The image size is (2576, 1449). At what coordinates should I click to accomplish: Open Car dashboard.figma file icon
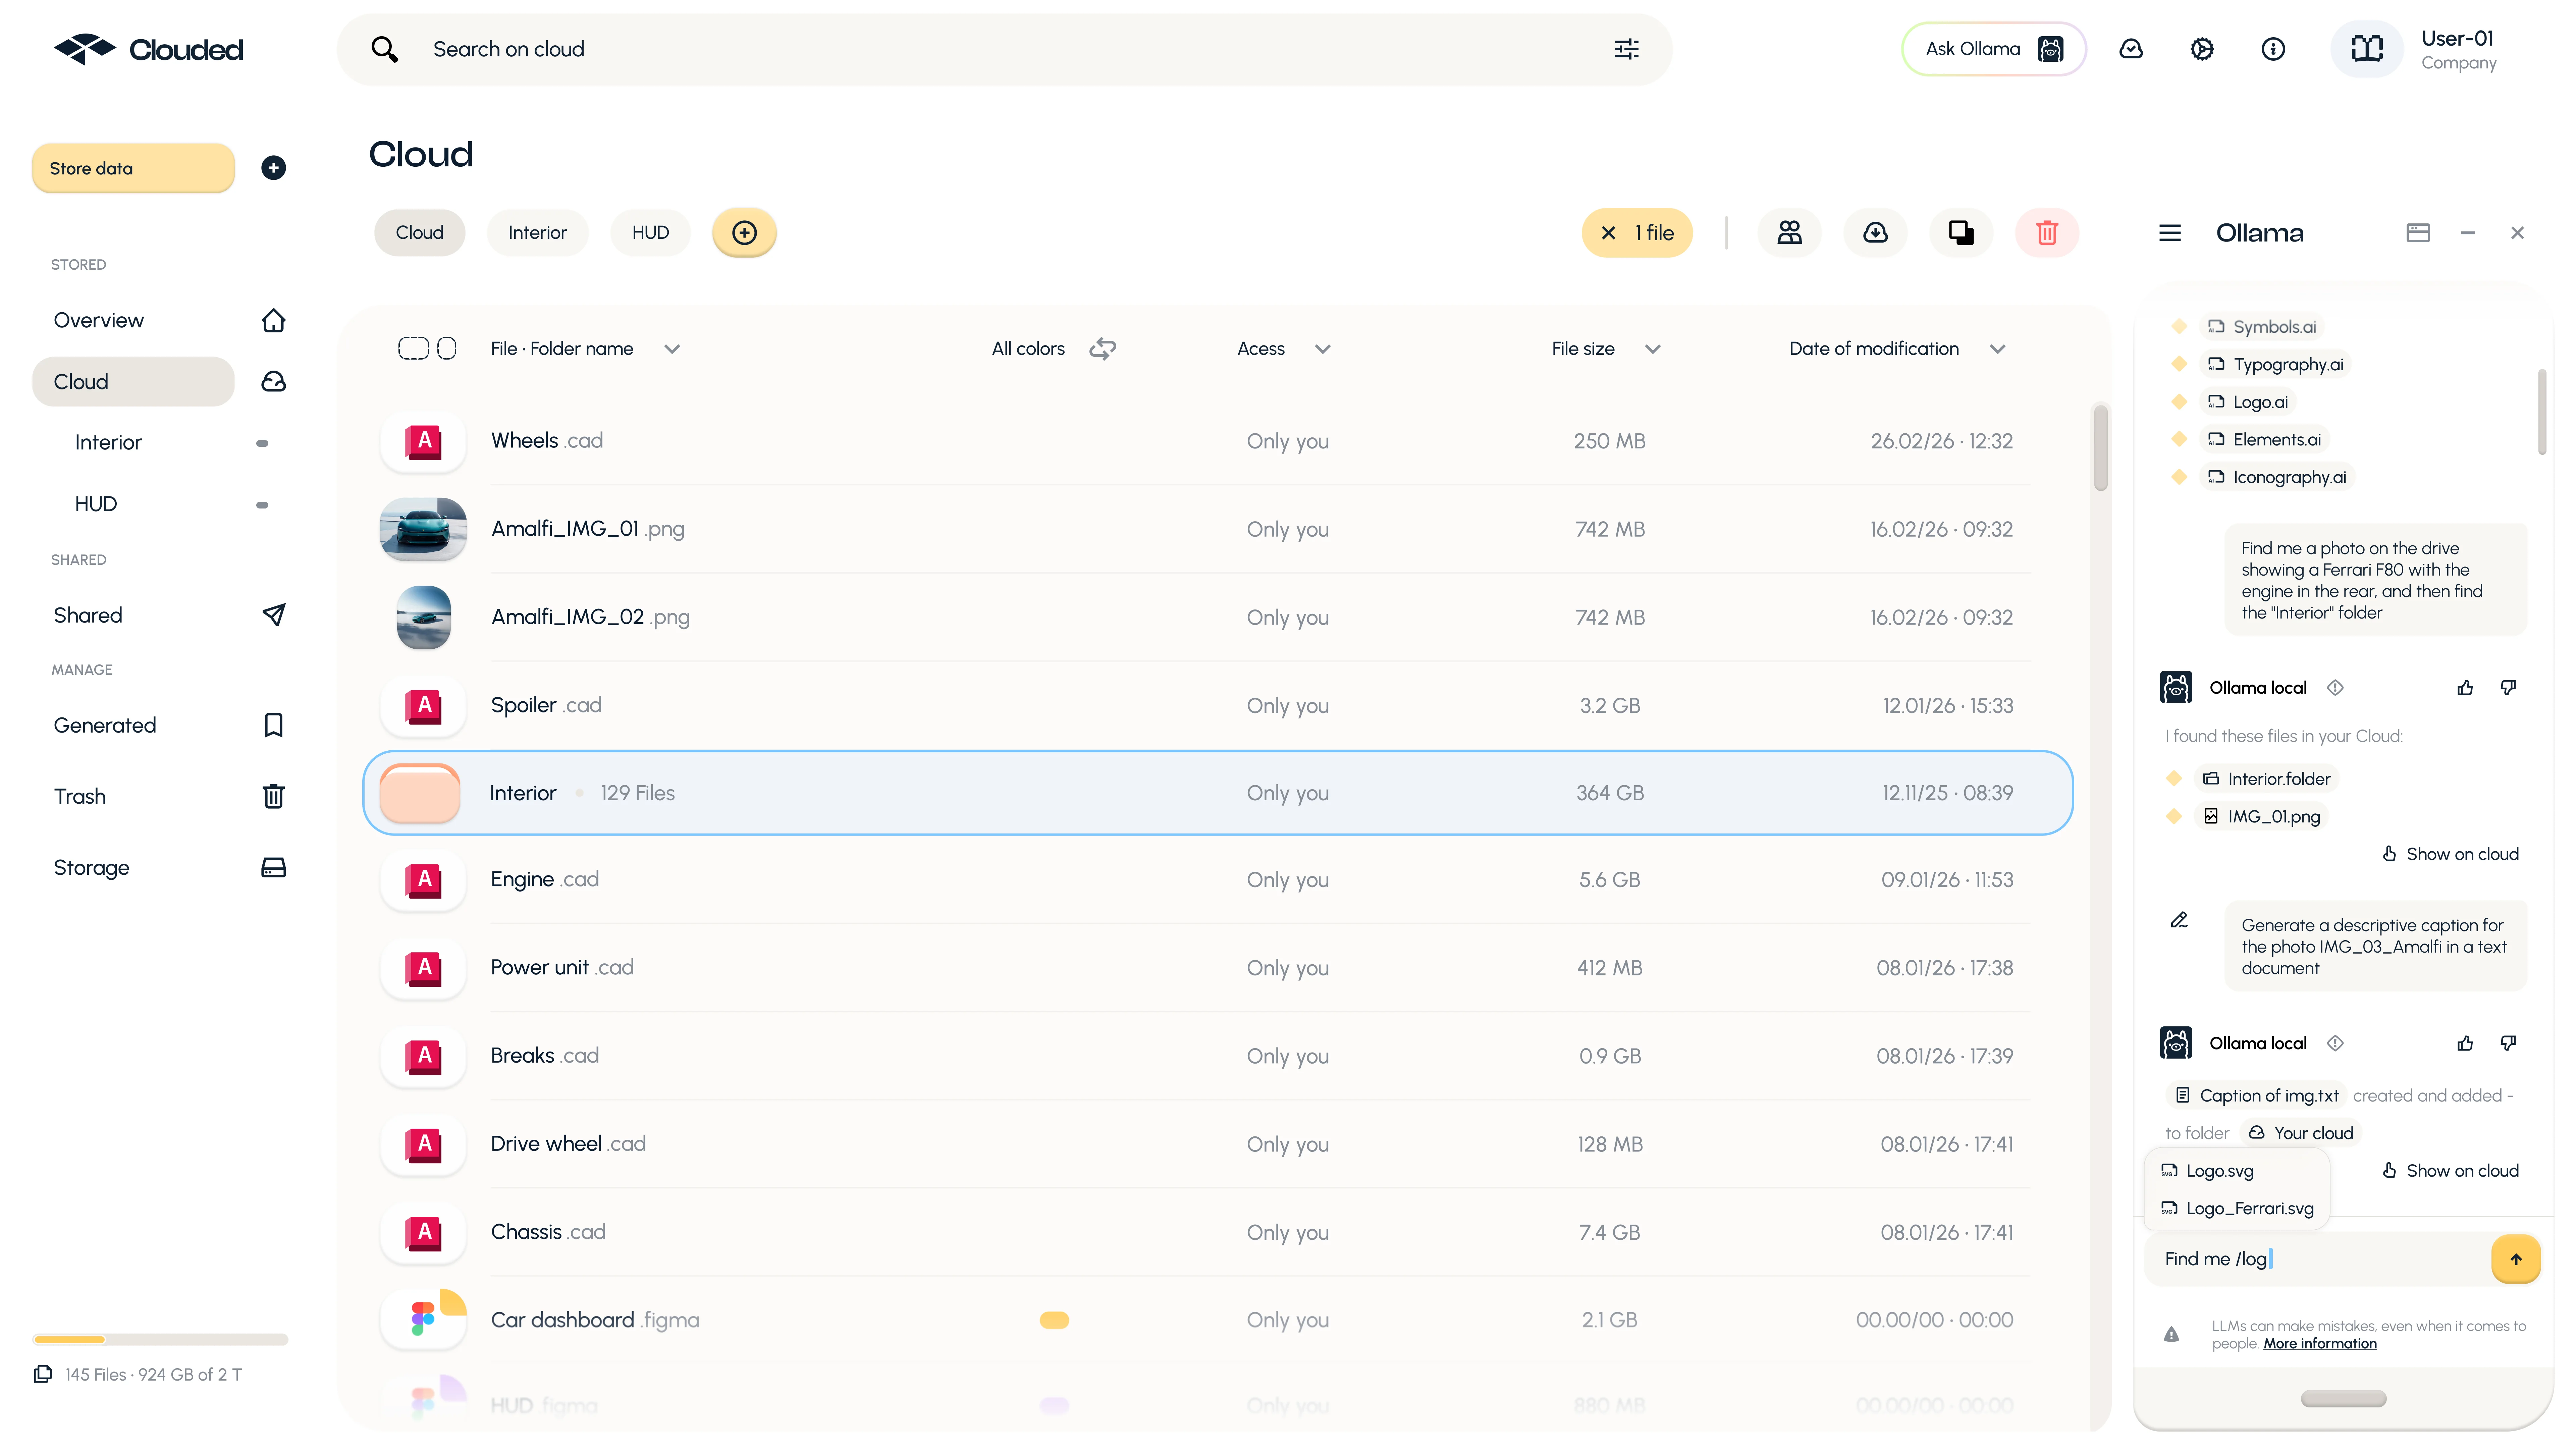coord(423,1320)
